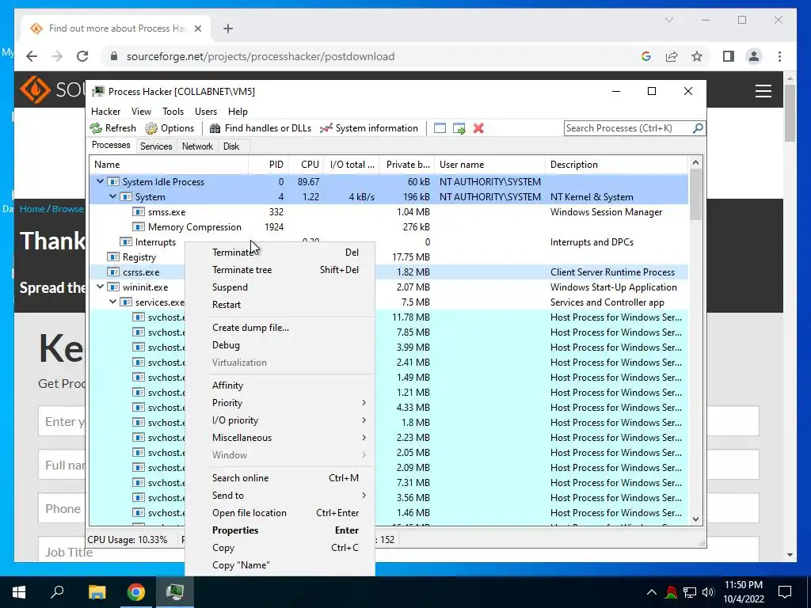Click the Process Hacker taskbar icon
This screenshot has width=811, height=608.
(x=175, y=592)
